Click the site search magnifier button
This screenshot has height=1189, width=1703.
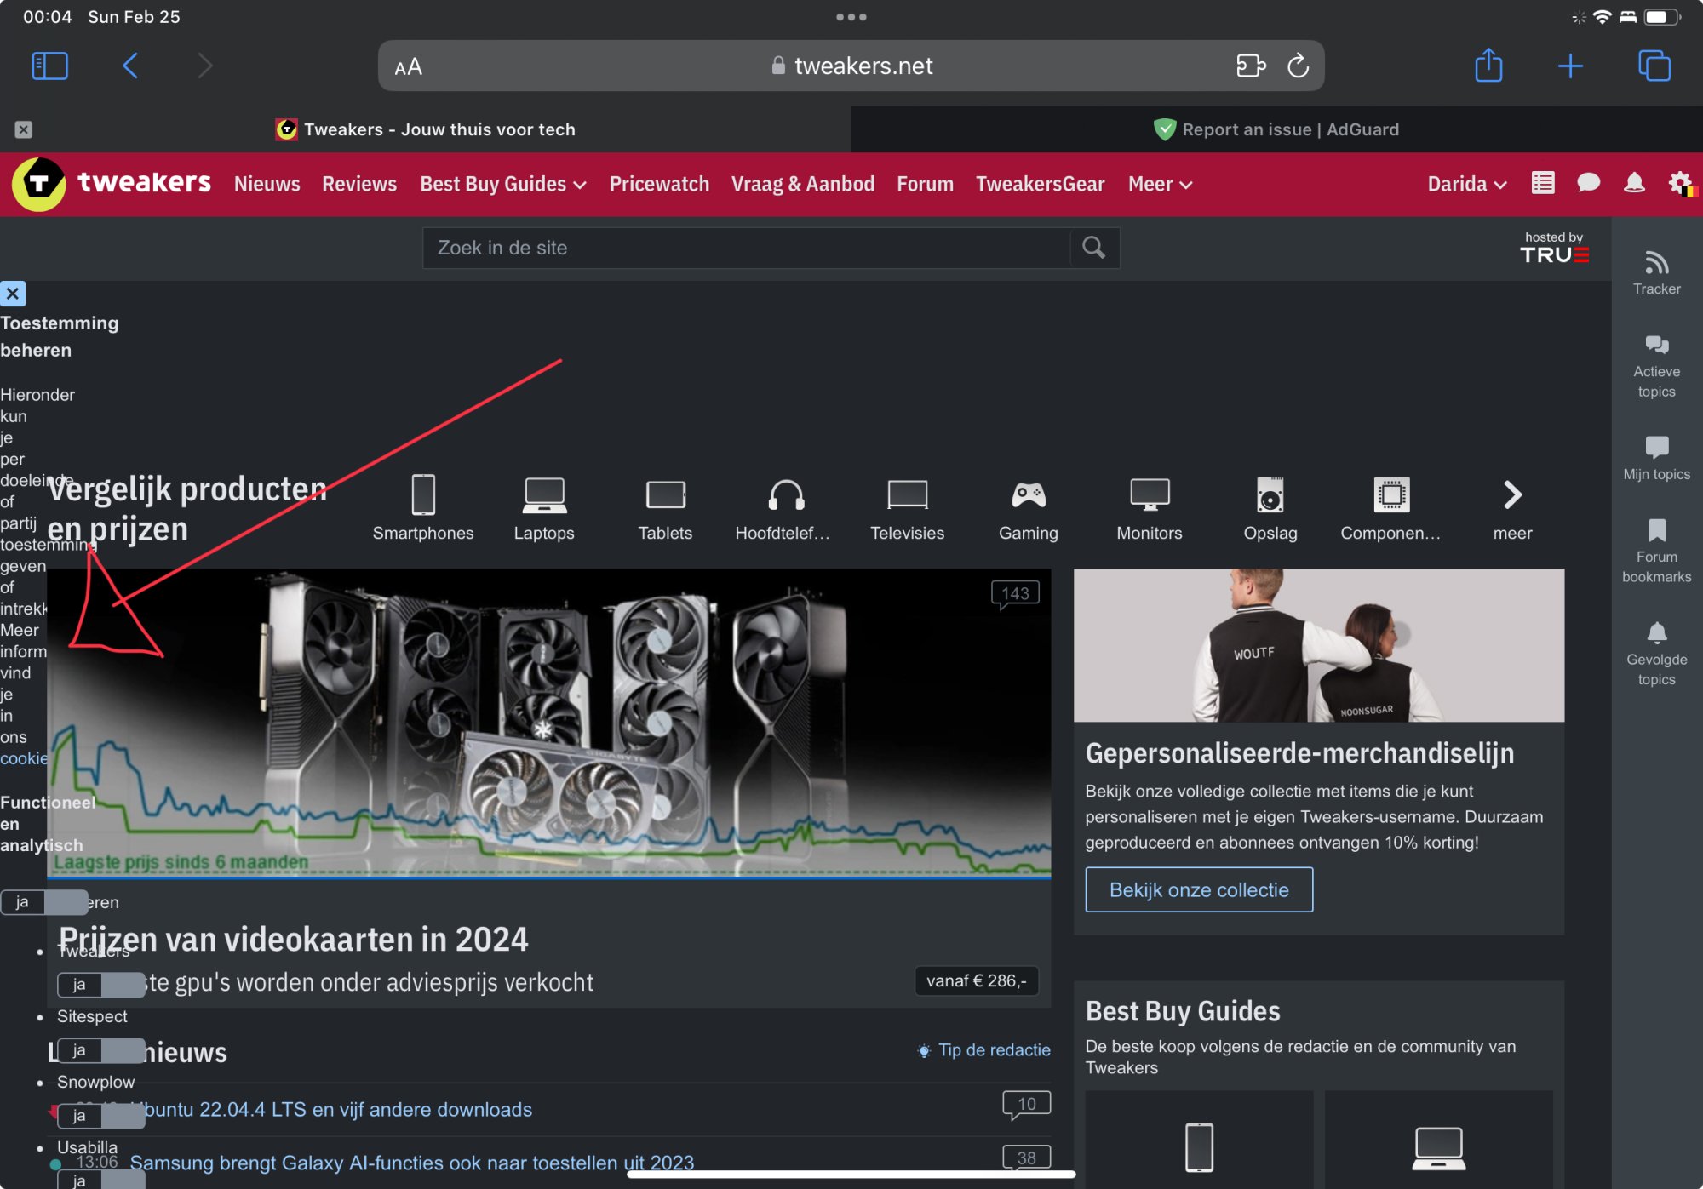(1093, 248)
